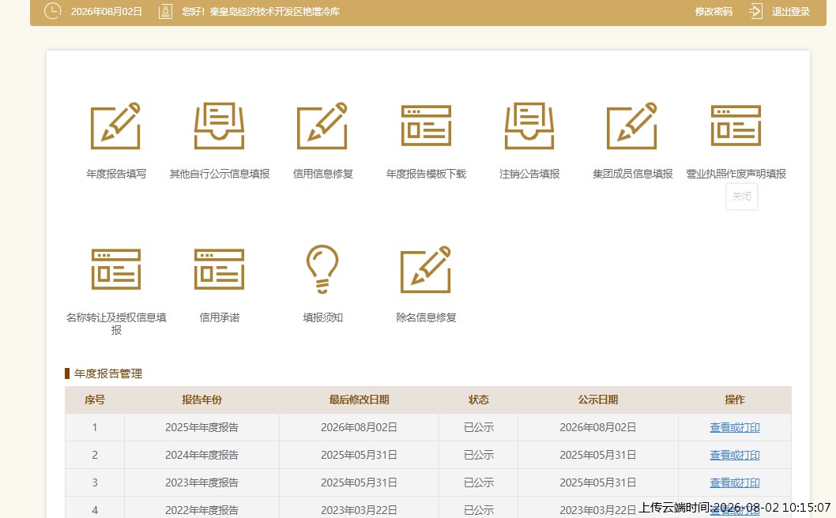Click the greeting text 秦皇岛经济技术开发区艳增冷库
Viewport: 836px width, 518px height.
coord(274,12)
